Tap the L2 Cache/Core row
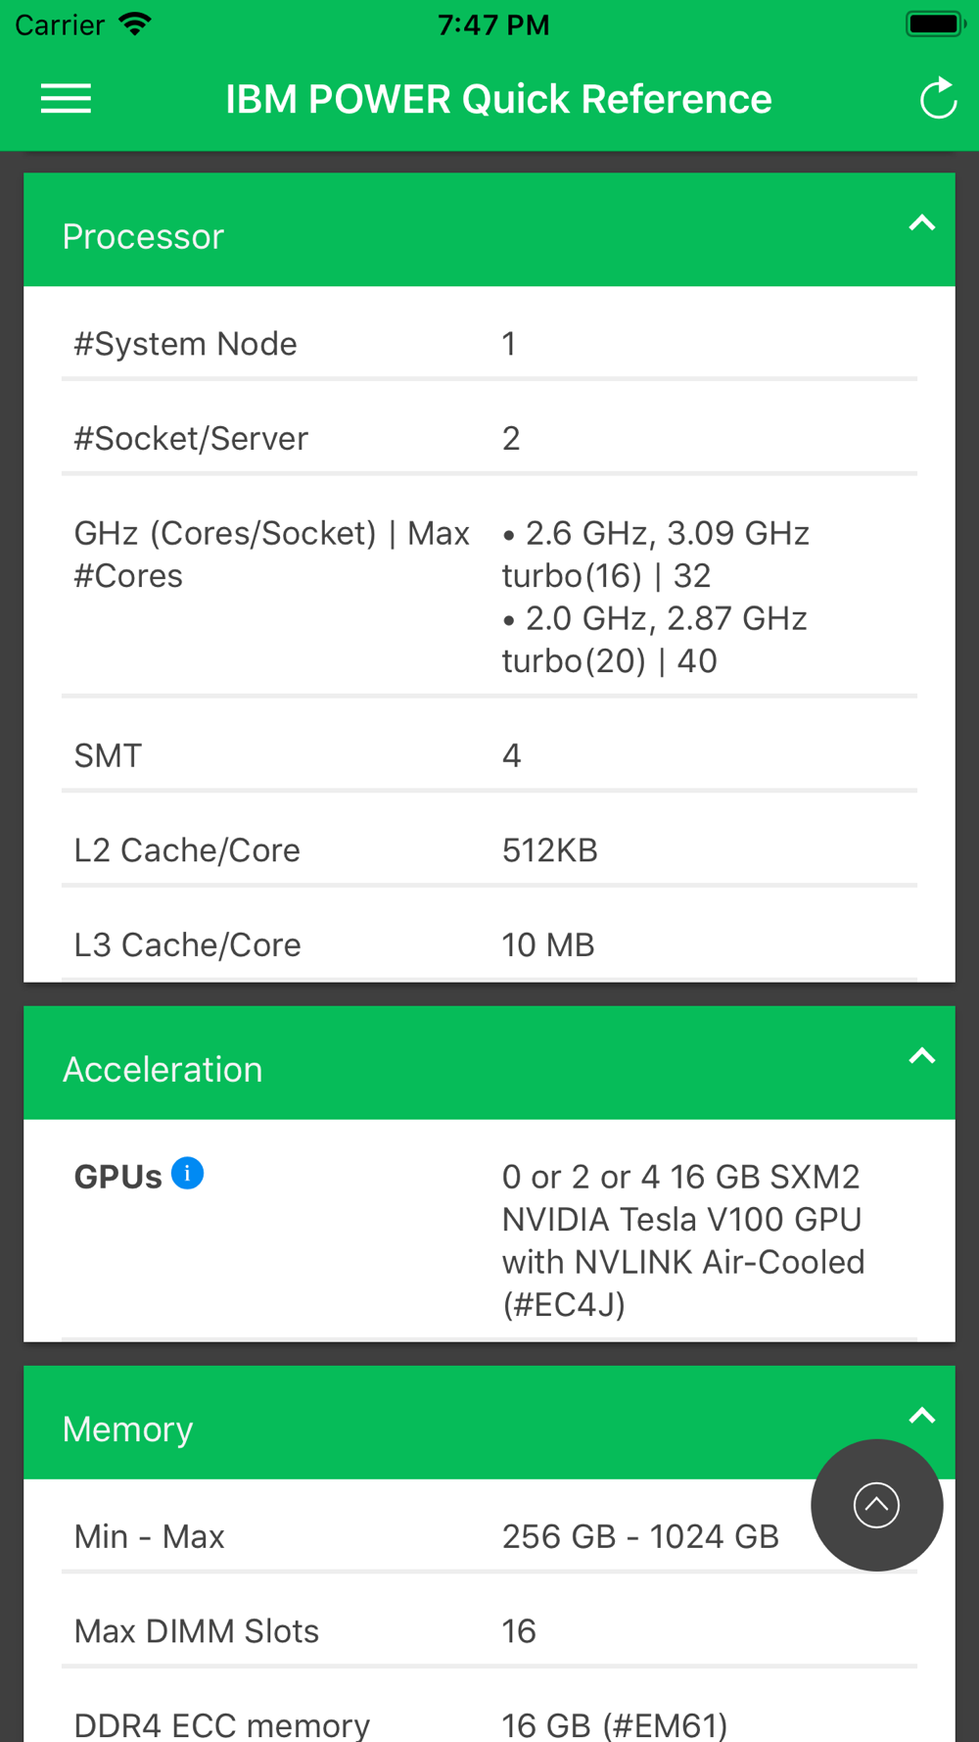Viewport: 979px width, 1742px height. 489,850
